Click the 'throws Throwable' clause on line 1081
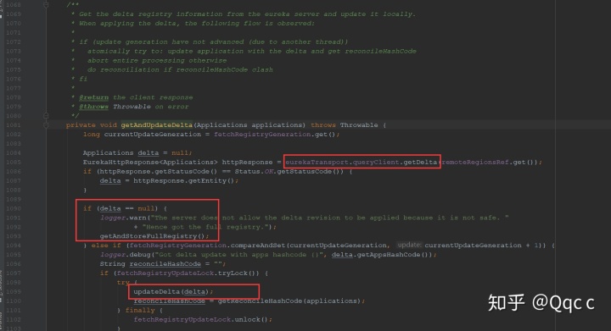 click(x=345, y=124)
